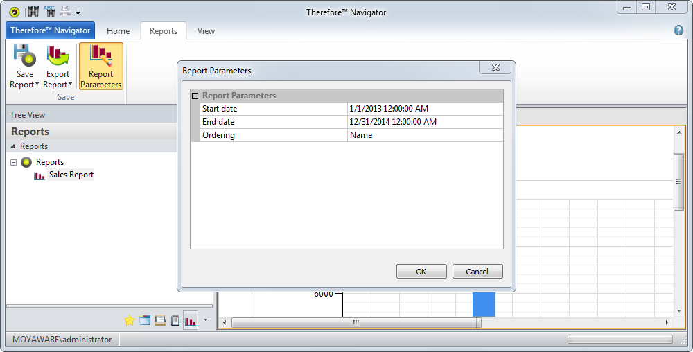Viewport: 693px width, 352px height.
Task: Collapse the Reports tree node
Action: click(14, 162)
